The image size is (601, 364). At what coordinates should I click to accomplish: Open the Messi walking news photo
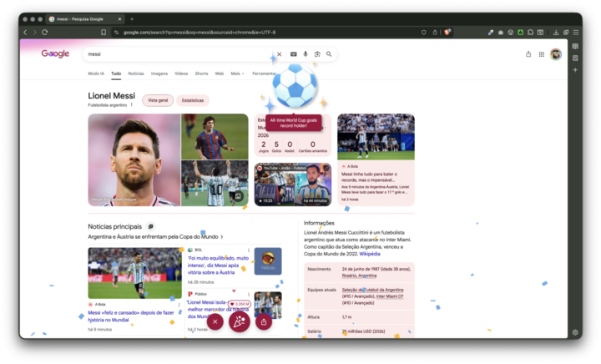point(135,273)
